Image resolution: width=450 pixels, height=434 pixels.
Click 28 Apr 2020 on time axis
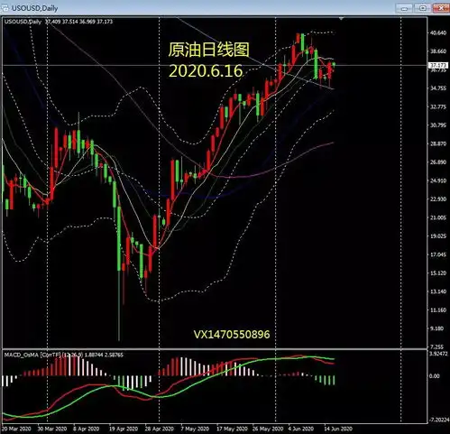(x=159, y=429)
